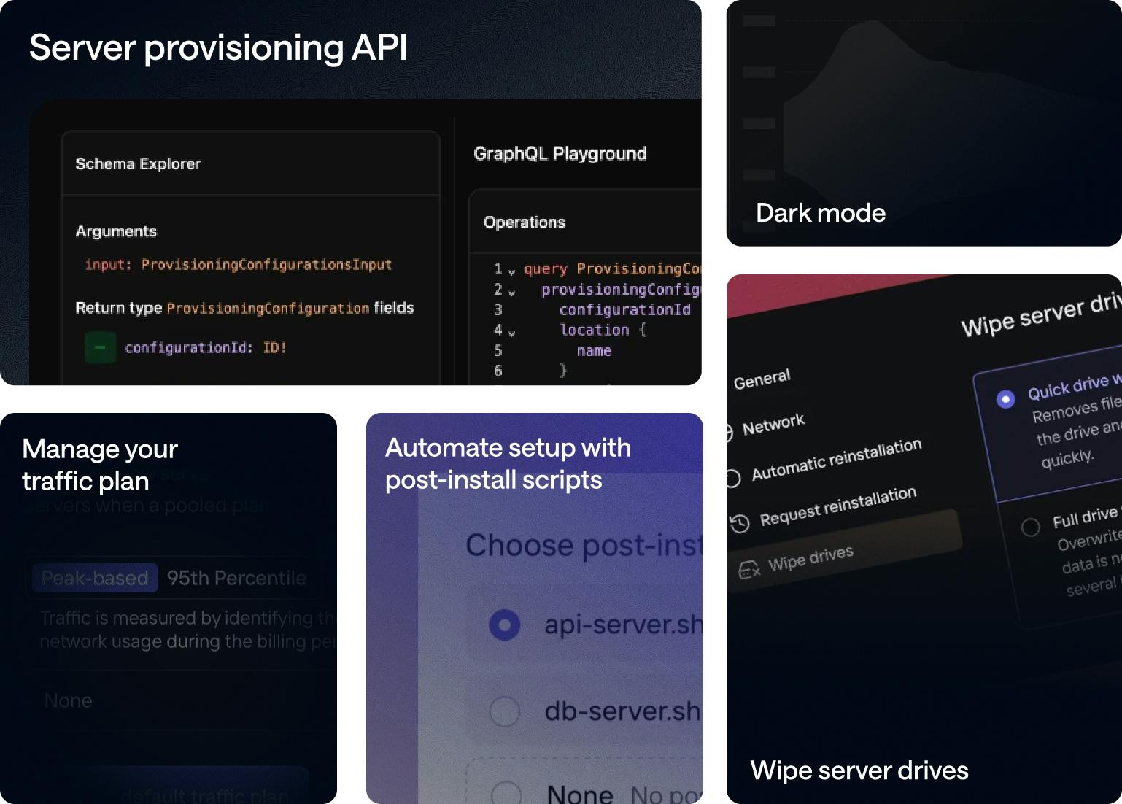Screen dimensions: 1122x804
Task: Choose db-server.sh as the setup script
Action: [x=503, y=711]
